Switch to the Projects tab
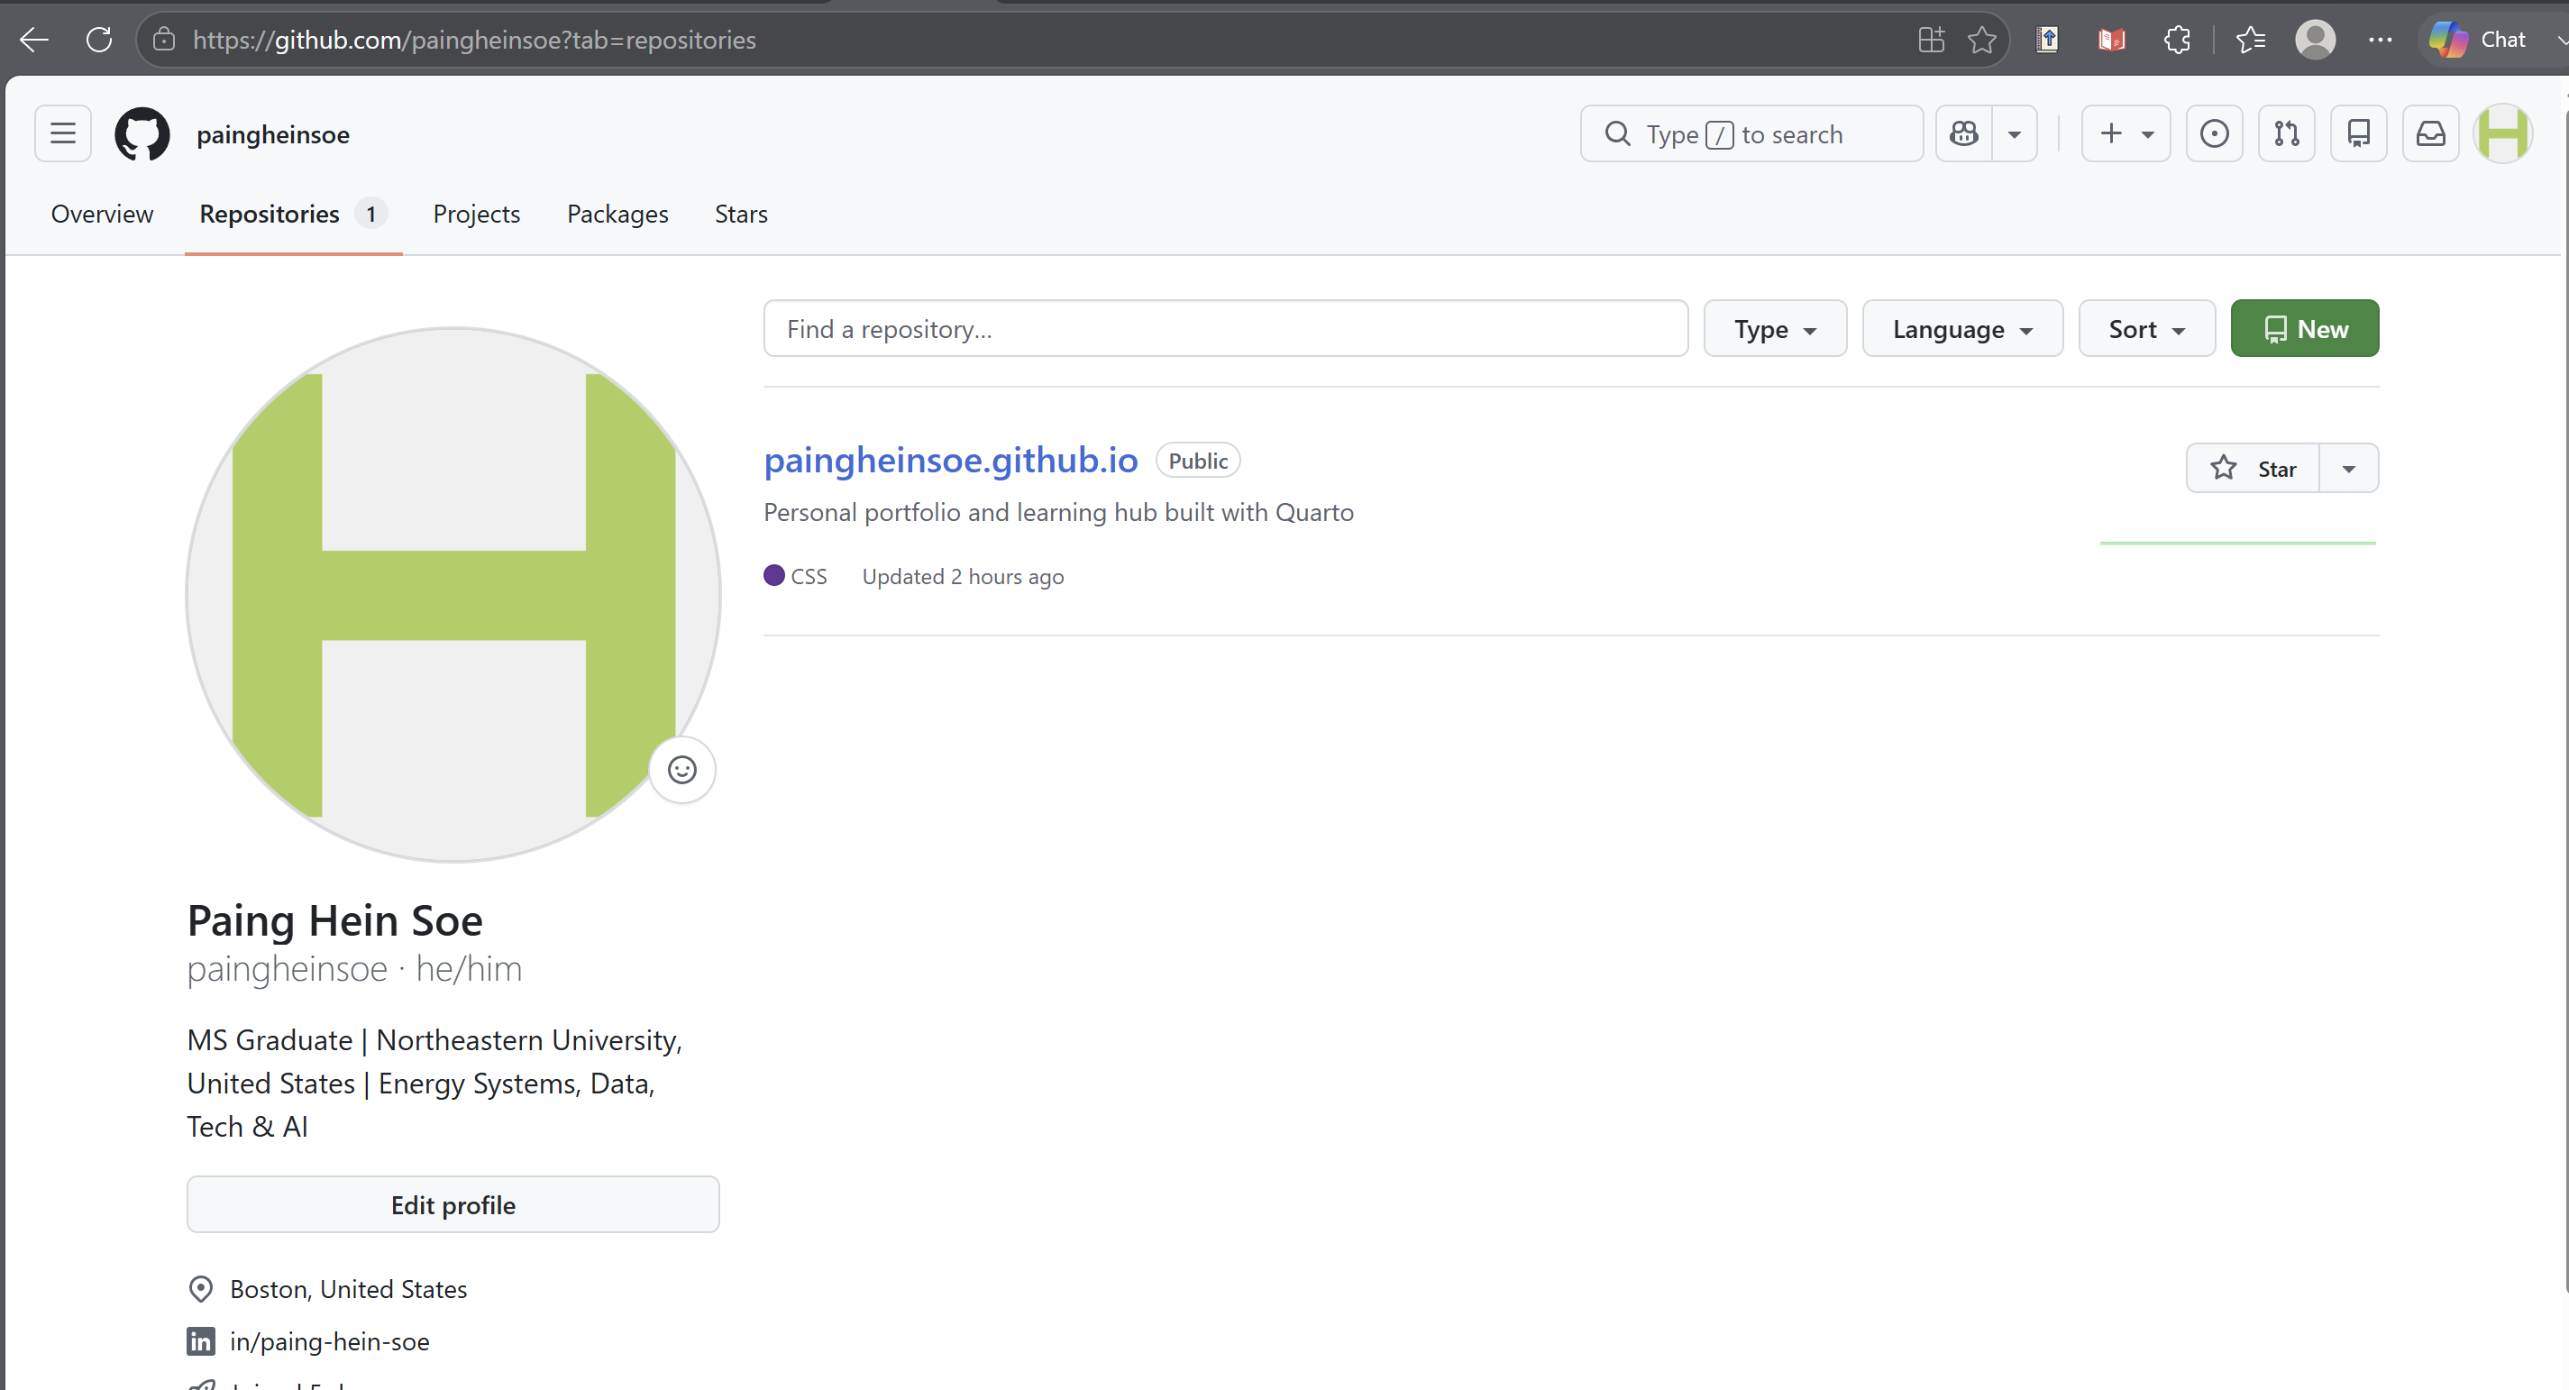Viewport: 2569px width, 1390px height. 476,214
